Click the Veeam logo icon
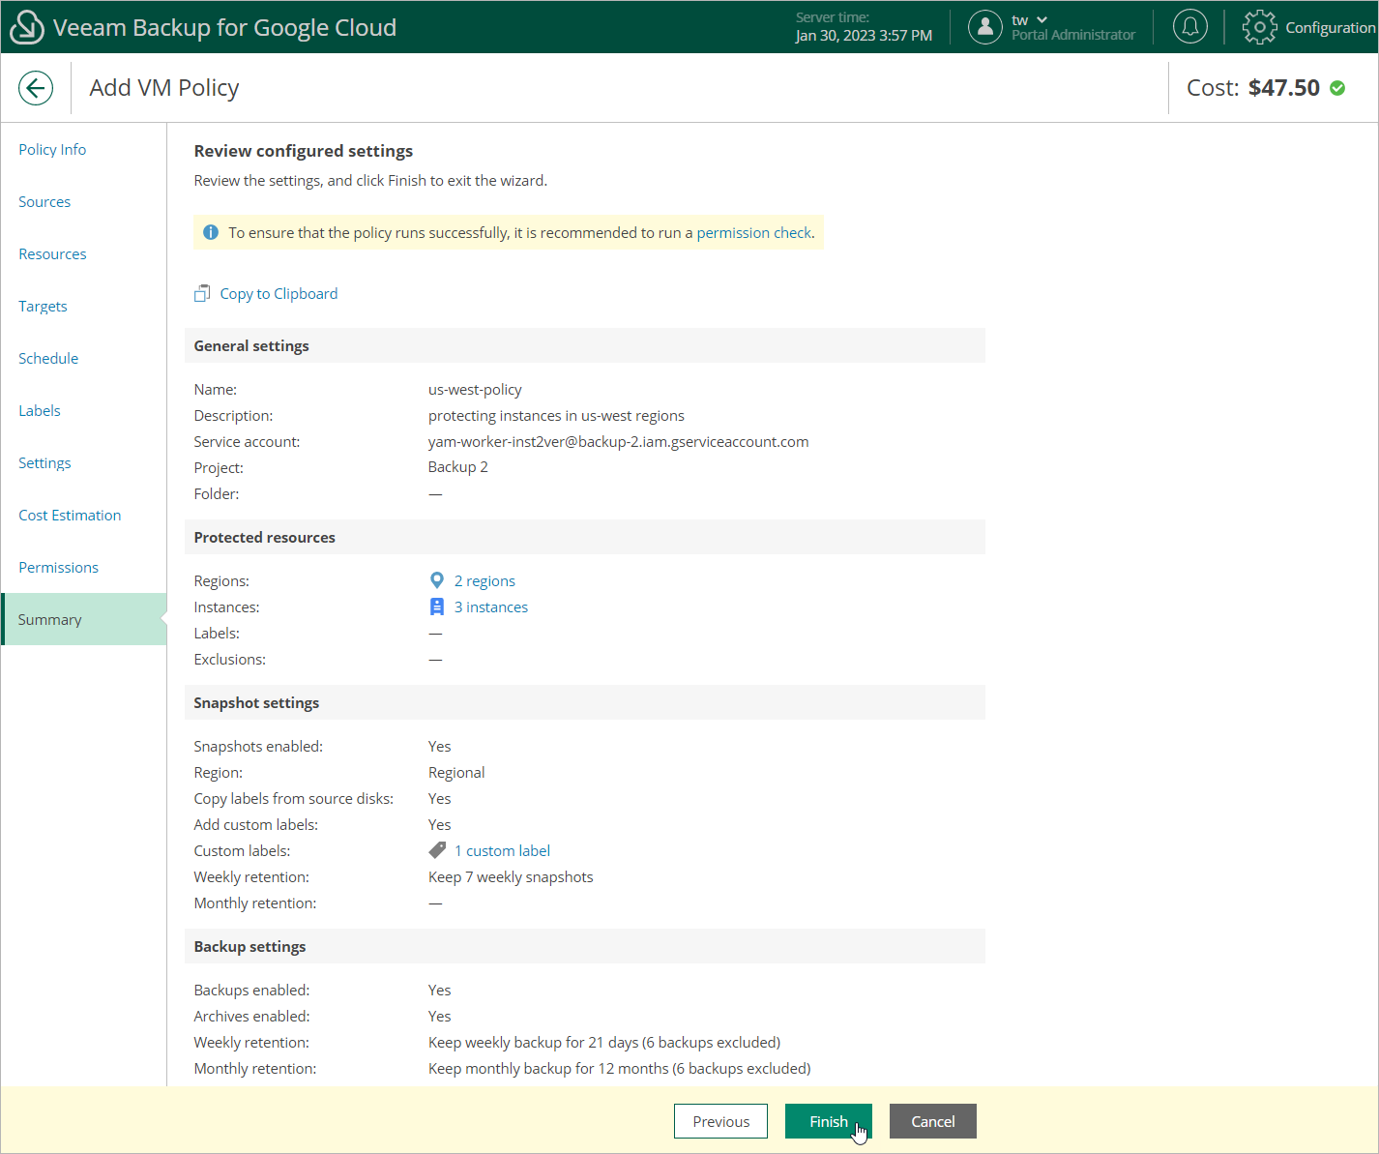The height and width of the screenshot is (1154, 1379). point(26,27)
